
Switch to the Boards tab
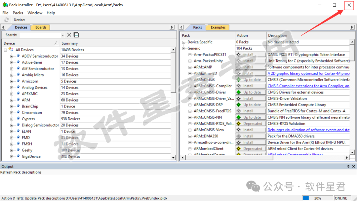coord(41,27)
